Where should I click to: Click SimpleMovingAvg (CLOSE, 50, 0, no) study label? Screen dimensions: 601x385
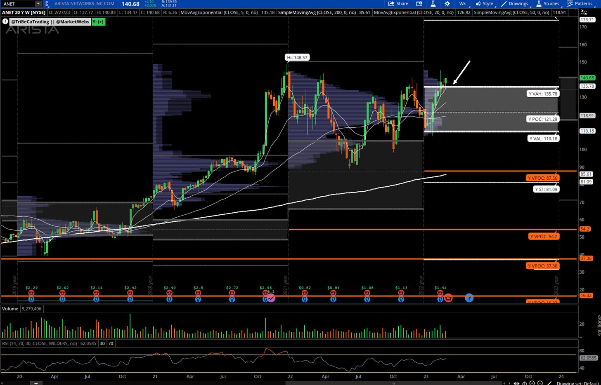pos(512,13)
